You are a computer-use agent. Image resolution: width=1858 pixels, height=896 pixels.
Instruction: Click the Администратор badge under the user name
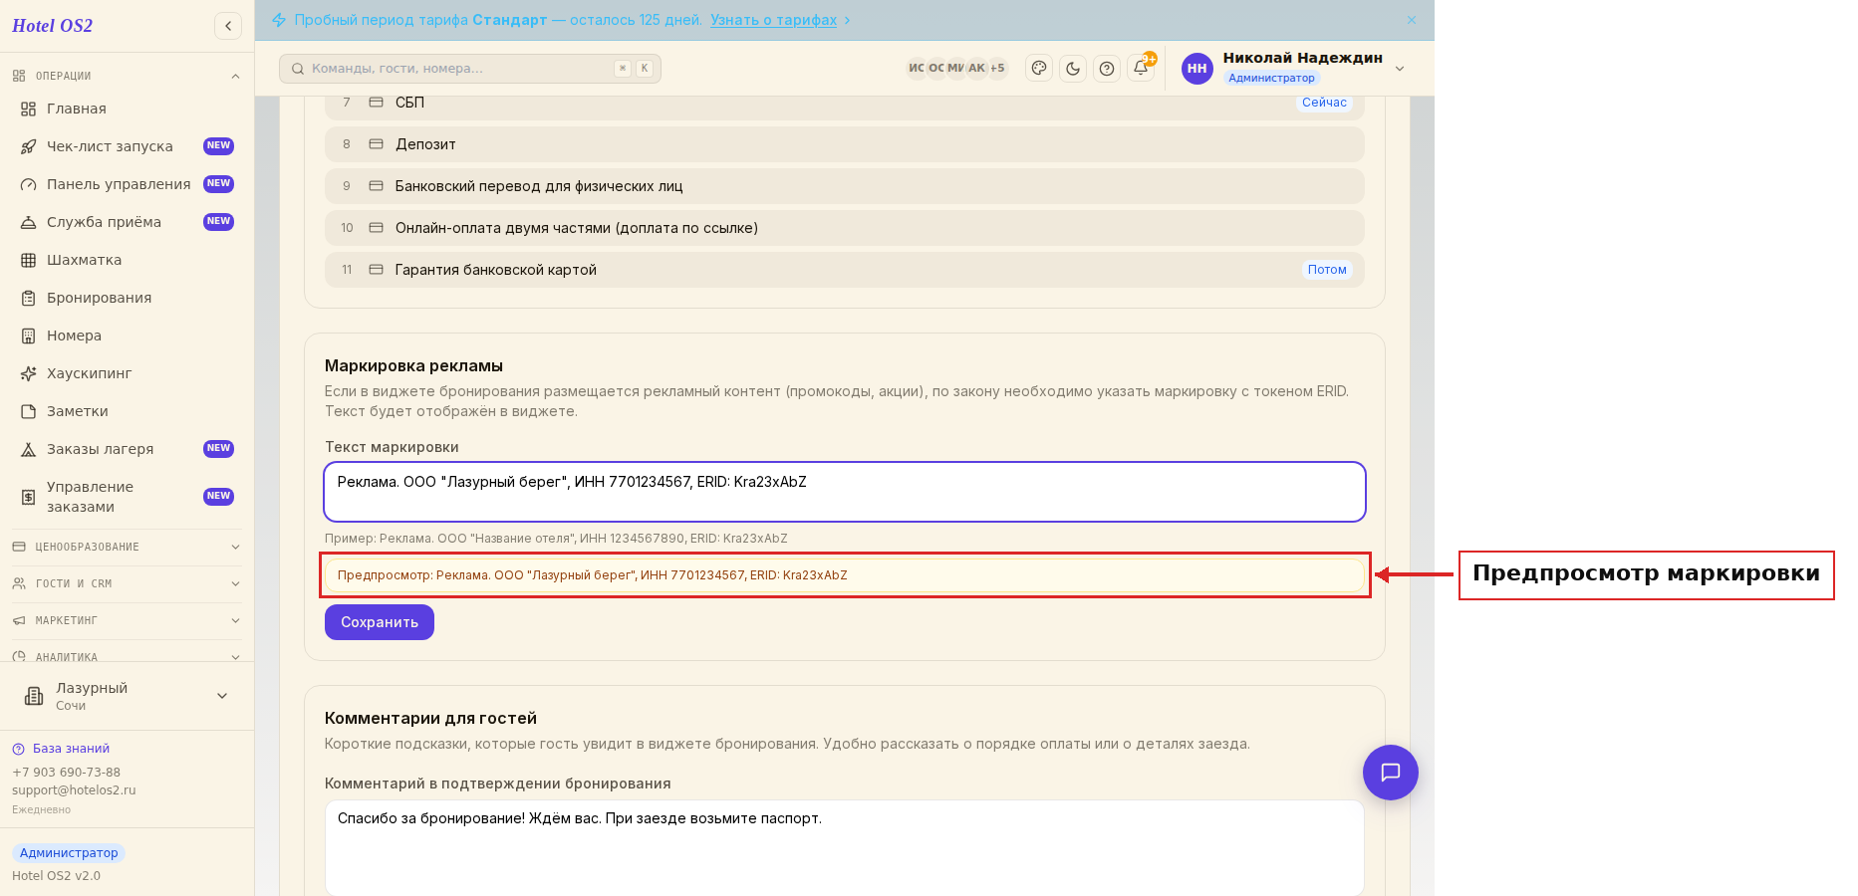1271,78
